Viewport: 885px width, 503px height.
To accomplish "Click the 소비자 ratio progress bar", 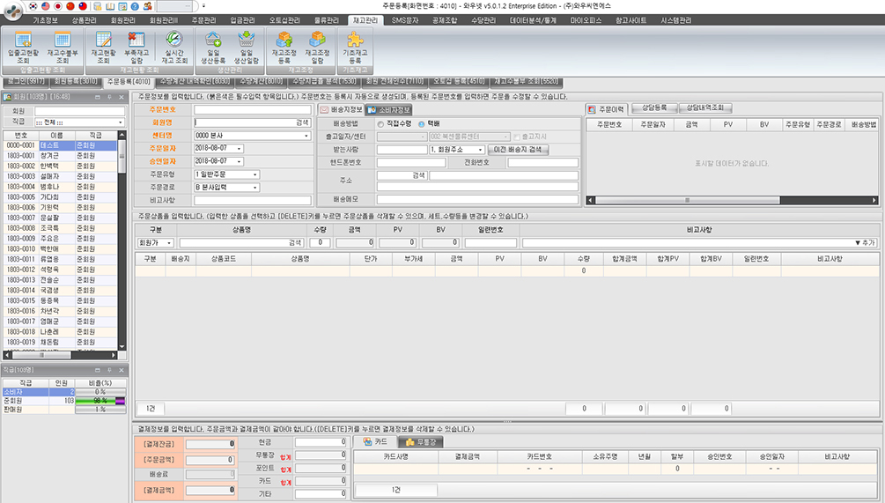I will (x=100, y=392).
